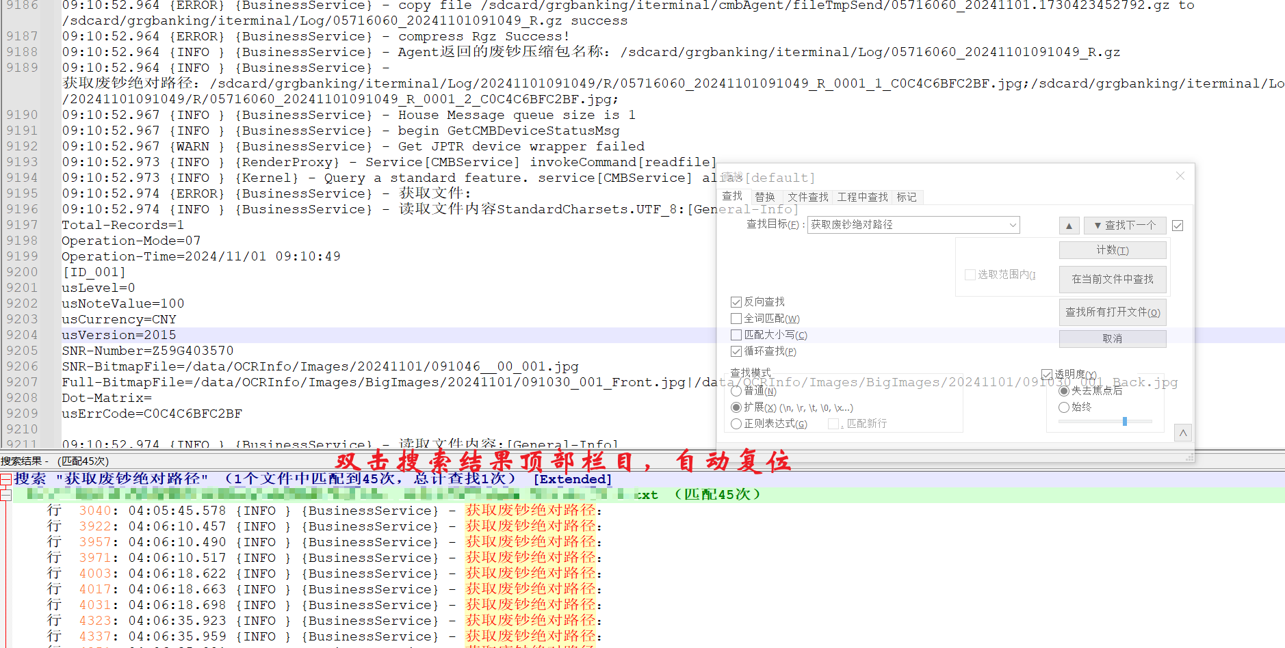This screenshot has height=648, width=1285.
Task: Open search result at line 3040
Action: pyautogui.click(x=324, y=511)
